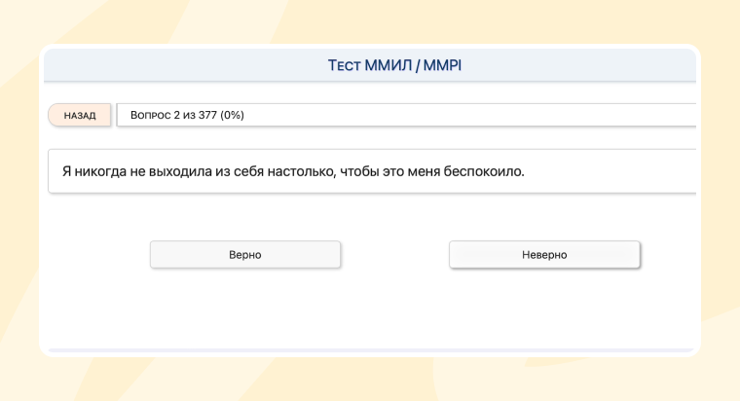Click the "Верно" answer button
The height and width of the screenshot is (401, 740).
tap(244, 254)
